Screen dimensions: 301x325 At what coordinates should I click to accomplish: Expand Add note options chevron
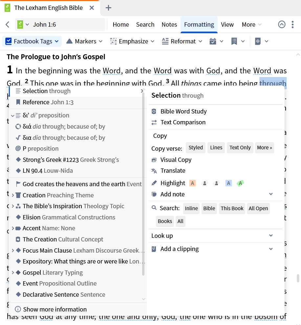click(x=271, y=194)
